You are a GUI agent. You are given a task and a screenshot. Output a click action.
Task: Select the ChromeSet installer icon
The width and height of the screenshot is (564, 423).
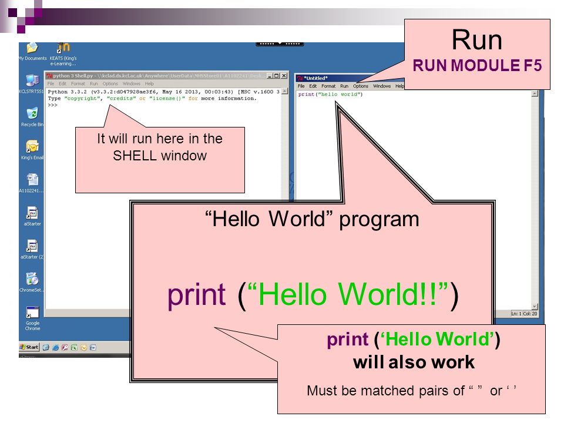tap(32, 282)
